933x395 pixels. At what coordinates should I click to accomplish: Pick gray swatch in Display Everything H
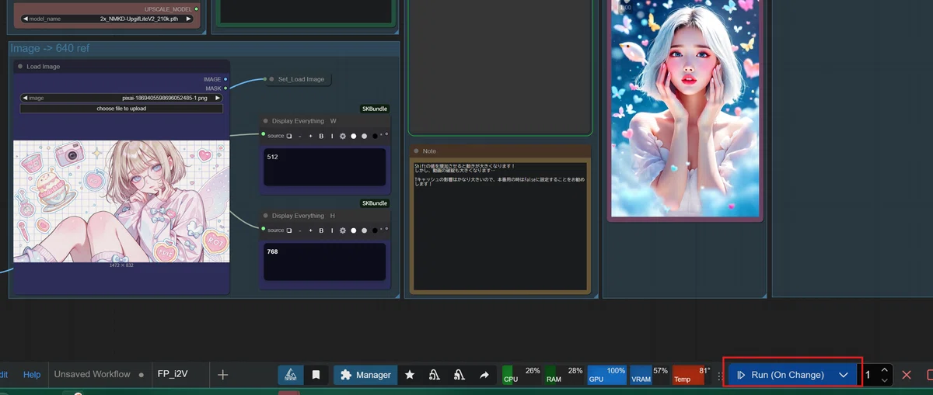(364, 230)
